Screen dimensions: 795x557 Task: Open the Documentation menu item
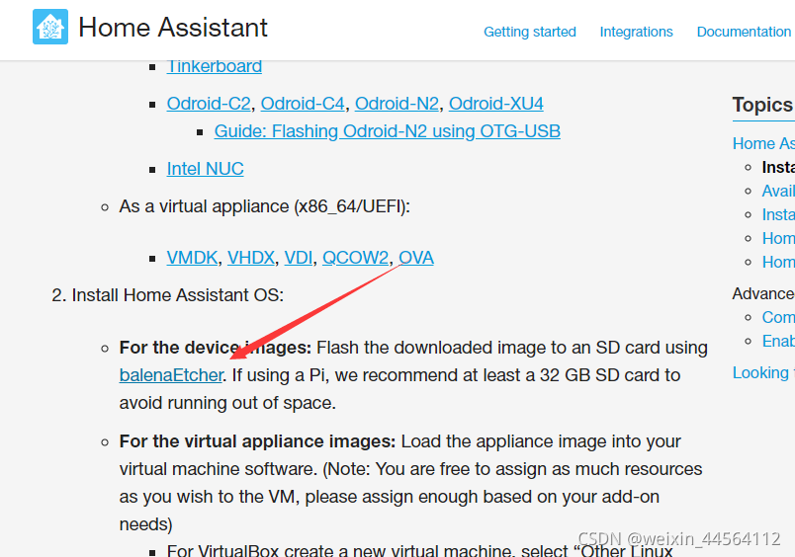[744, 32]
